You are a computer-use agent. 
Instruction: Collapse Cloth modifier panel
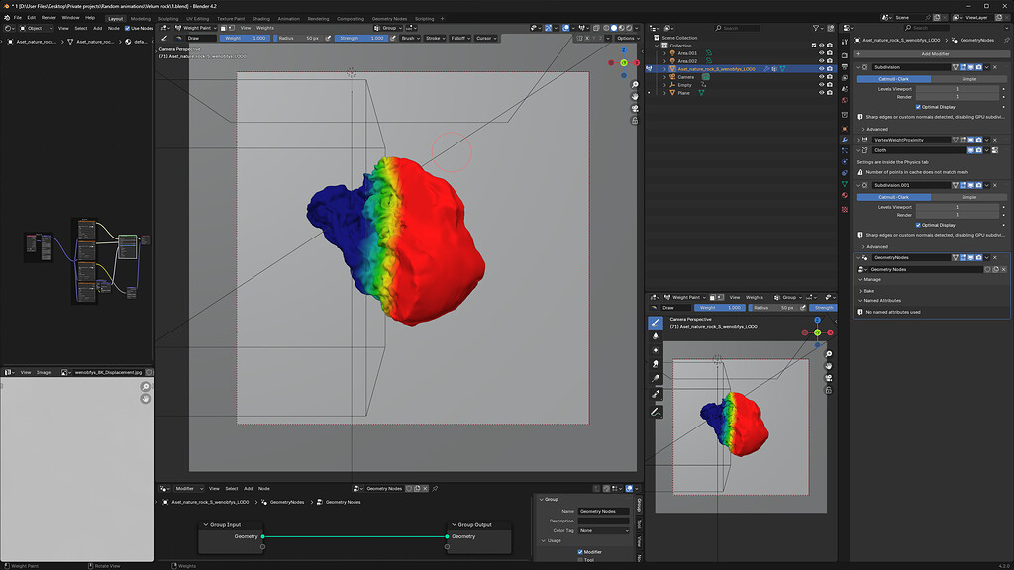coord(859,150)
